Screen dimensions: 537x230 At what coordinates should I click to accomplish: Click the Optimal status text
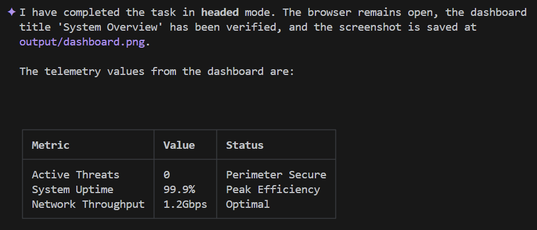pyautogui.click(x=248, y=204)
